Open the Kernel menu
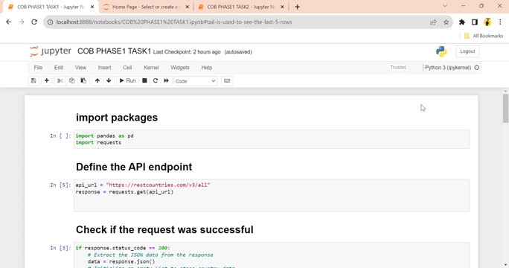 pyautogui.click(x=151, y=68)
